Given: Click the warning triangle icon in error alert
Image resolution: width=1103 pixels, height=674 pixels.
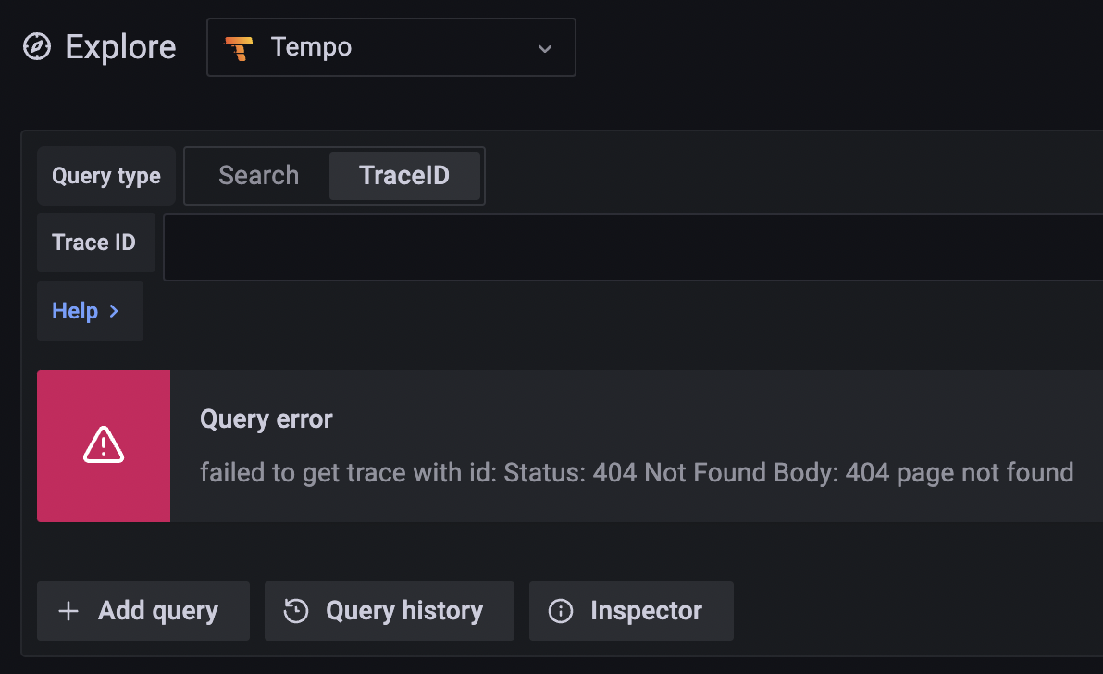Looking at the screenshot, I should [x=104, y=445].
